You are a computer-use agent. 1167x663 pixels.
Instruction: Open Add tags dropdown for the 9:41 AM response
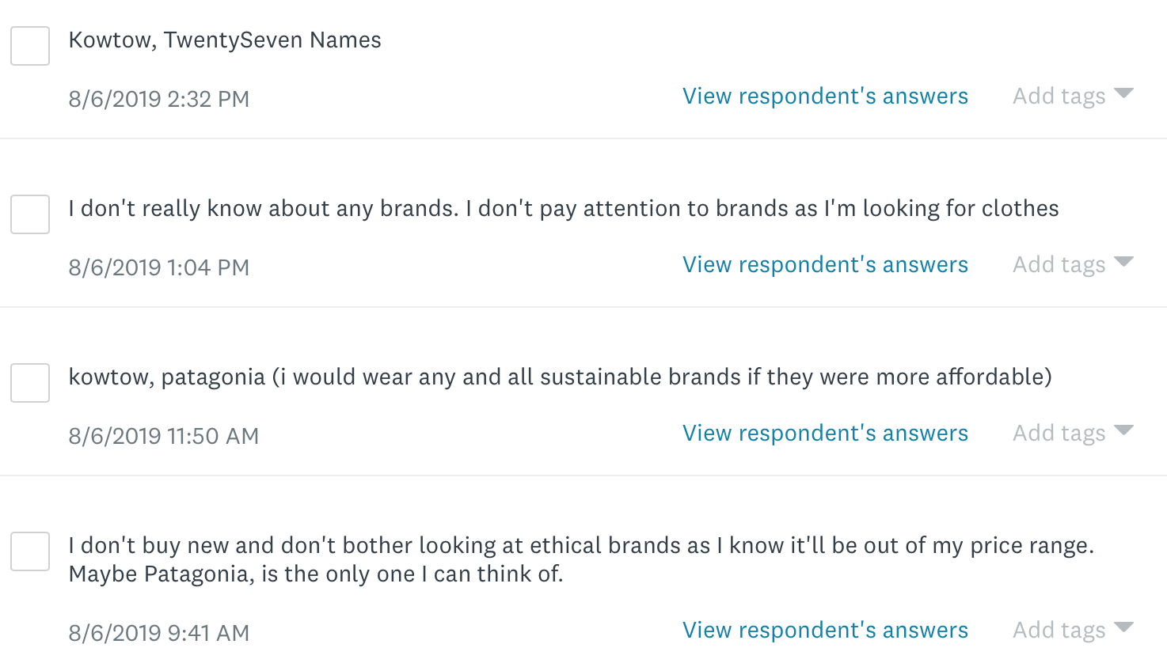coord(1073,631)
